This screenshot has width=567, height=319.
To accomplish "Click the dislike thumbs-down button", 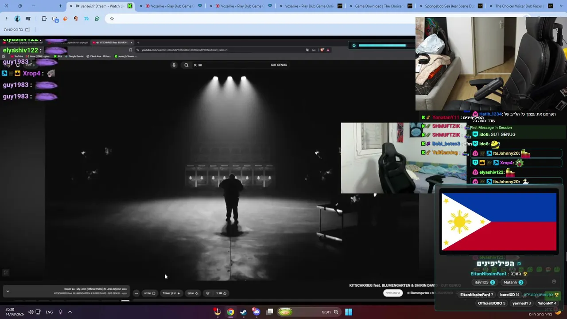I will tap(208, 293).
